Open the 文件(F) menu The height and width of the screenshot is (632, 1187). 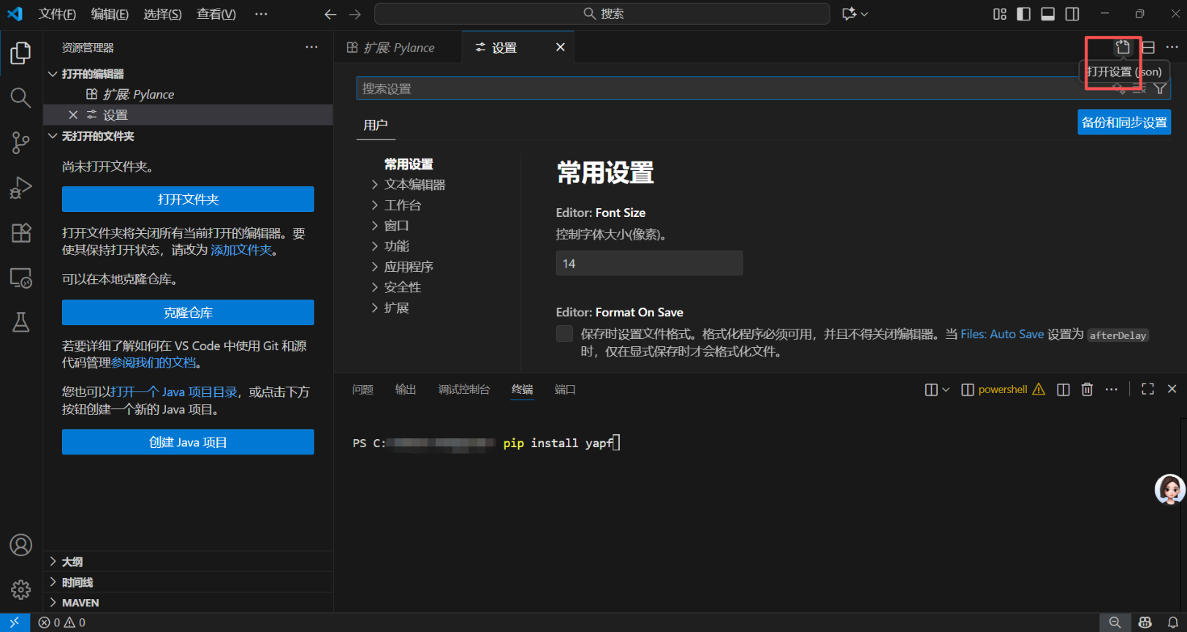57,14
